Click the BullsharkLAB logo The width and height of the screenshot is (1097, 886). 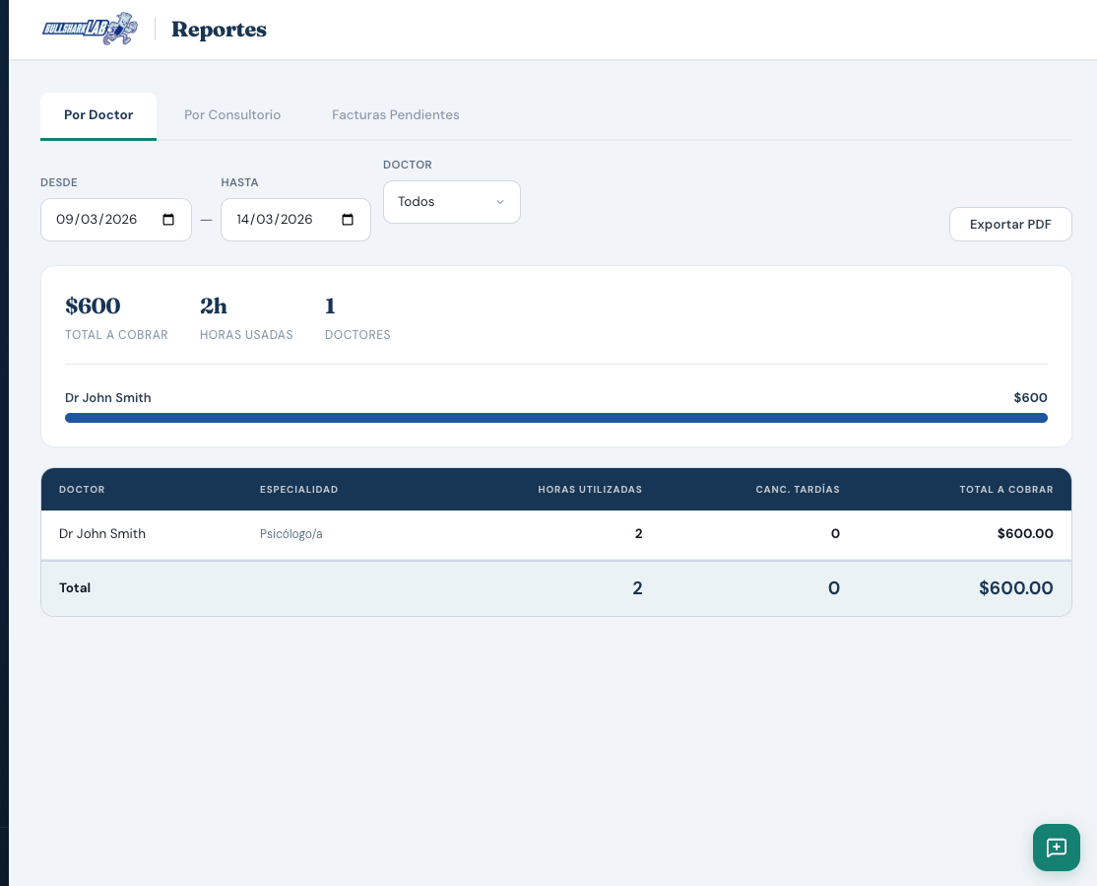pyautogui.click(x=90, y=29)
